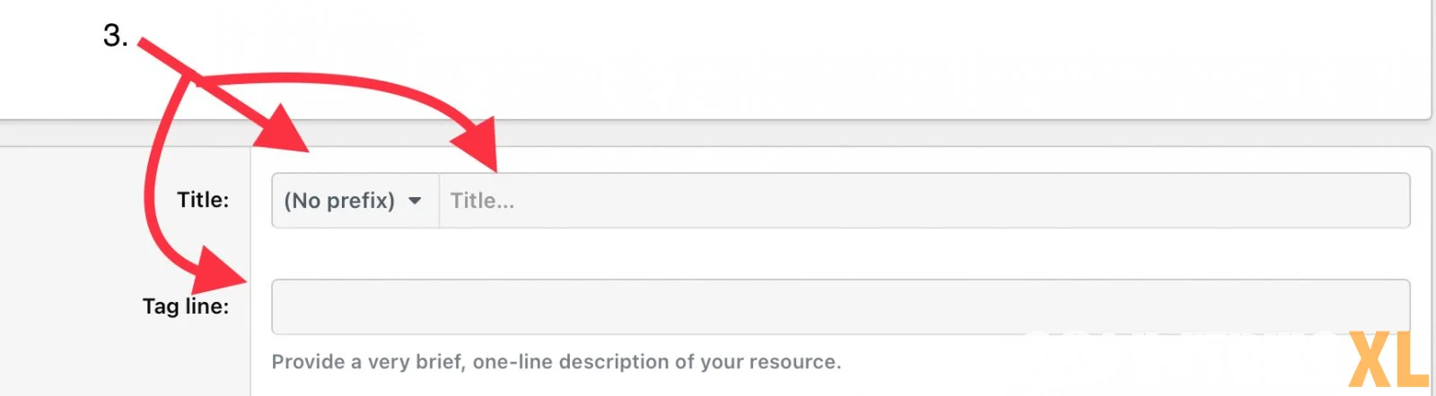
Task: Click the one-line description hint text
Action: 556,362
